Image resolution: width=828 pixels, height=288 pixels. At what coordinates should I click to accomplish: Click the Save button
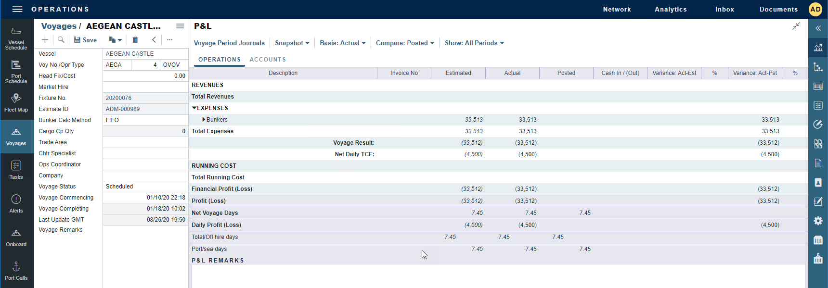[85, 40]
